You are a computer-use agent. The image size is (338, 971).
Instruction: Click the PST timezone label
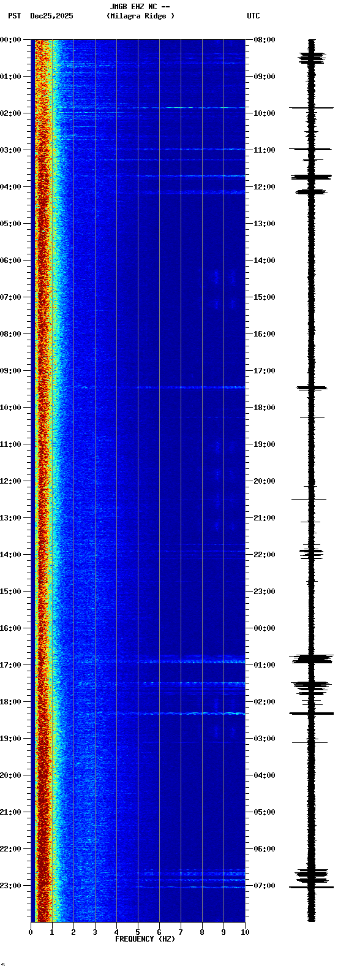(14, 16)
